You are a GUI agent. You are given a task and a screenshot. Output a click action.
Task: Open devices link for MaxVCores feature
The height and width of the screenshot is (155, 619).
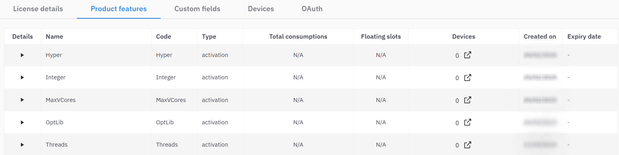467,100
